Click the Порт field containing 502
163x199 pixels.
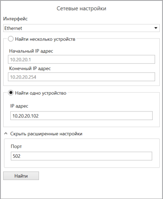[81, 156]
